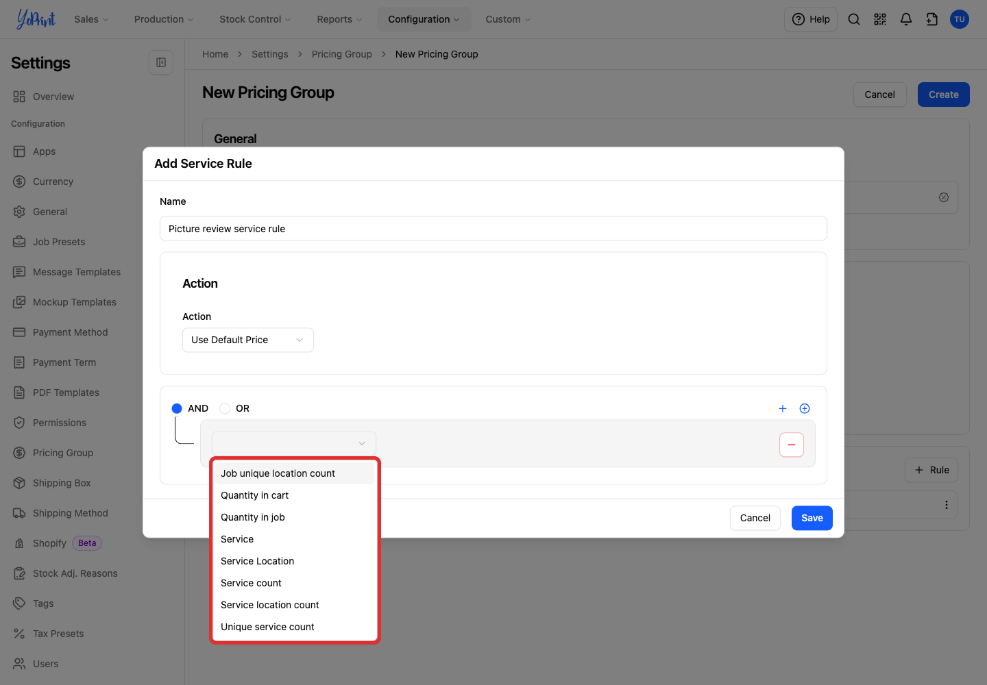
Task: Click the YoPrint logo
Action: 36,19
